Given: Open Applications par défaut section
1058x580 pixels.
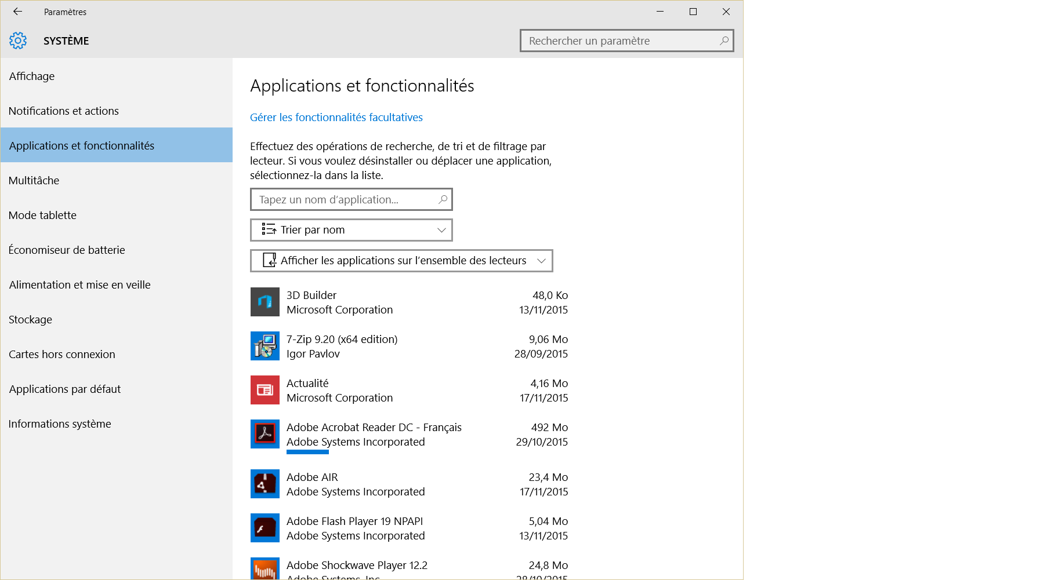Looking at the screenshot, I should click(x=117, y=389).
